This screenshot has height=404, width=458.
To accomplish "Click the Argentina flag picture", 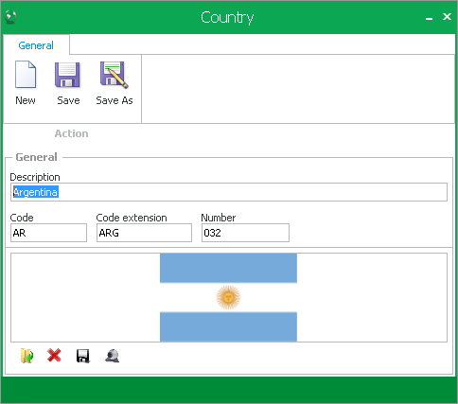I will [228, 297].
